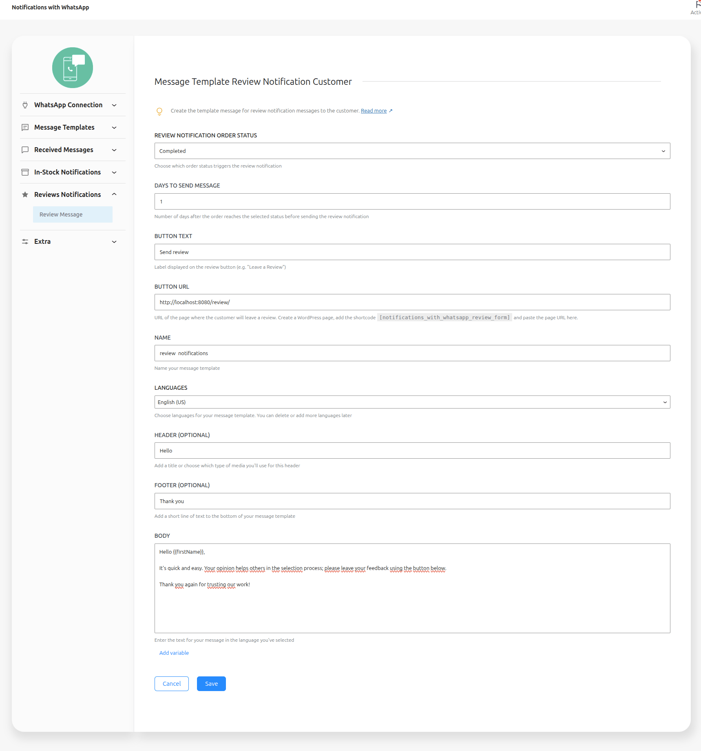Click the star icon for Reviews Notifications
This screenshot has width=701, height=751.
click(25, 195)
